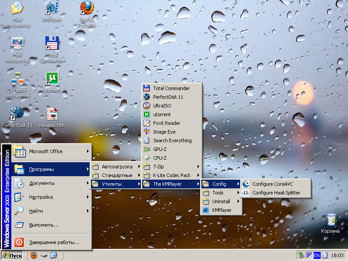Click the drive icon in quick launch
The image size is (348, 261).
pyautogui.click(x=44, y=255)
